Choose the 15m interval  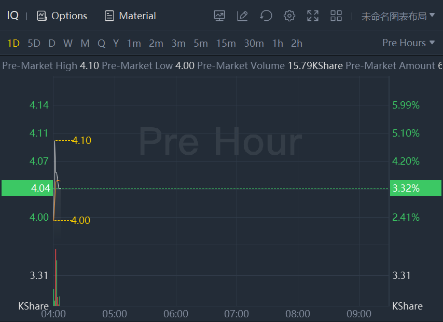coord(226,43)
